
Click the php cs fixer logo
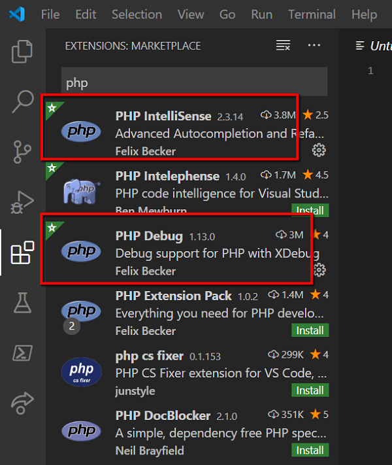point(82,372)
